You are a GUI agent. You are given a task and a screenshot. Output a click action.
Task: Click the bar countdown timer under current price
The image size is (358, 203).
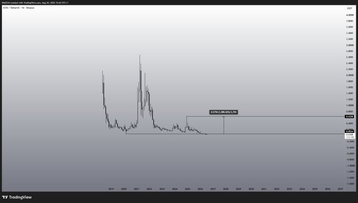click(x=350, y=137)
